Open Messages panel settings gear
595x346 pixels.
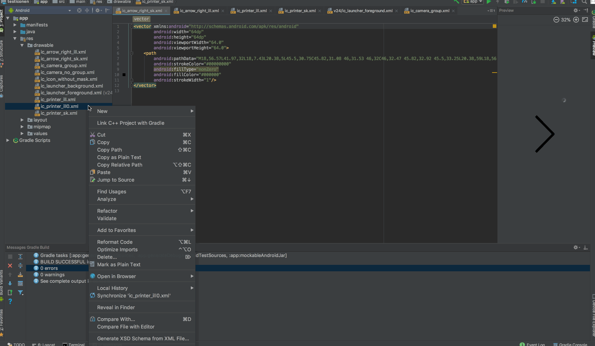point(576,247)
